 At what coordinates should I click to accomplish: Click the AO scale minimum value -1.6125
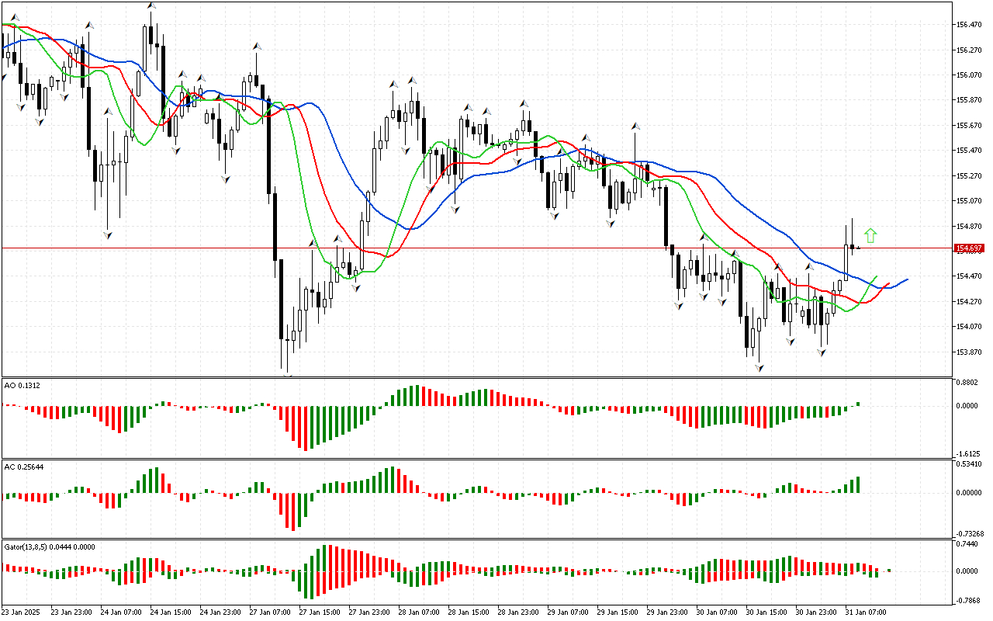969,454
